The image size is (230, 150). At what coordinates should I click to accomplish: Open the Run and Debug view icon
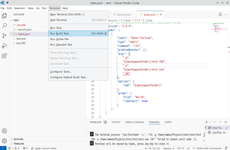tap(4, 46)
